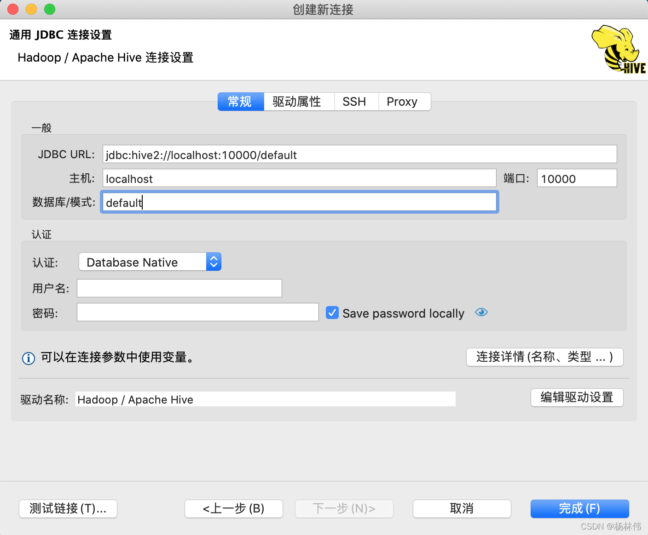
Task: Click the 测试链接 (T) button
Action: coord(68,509)
